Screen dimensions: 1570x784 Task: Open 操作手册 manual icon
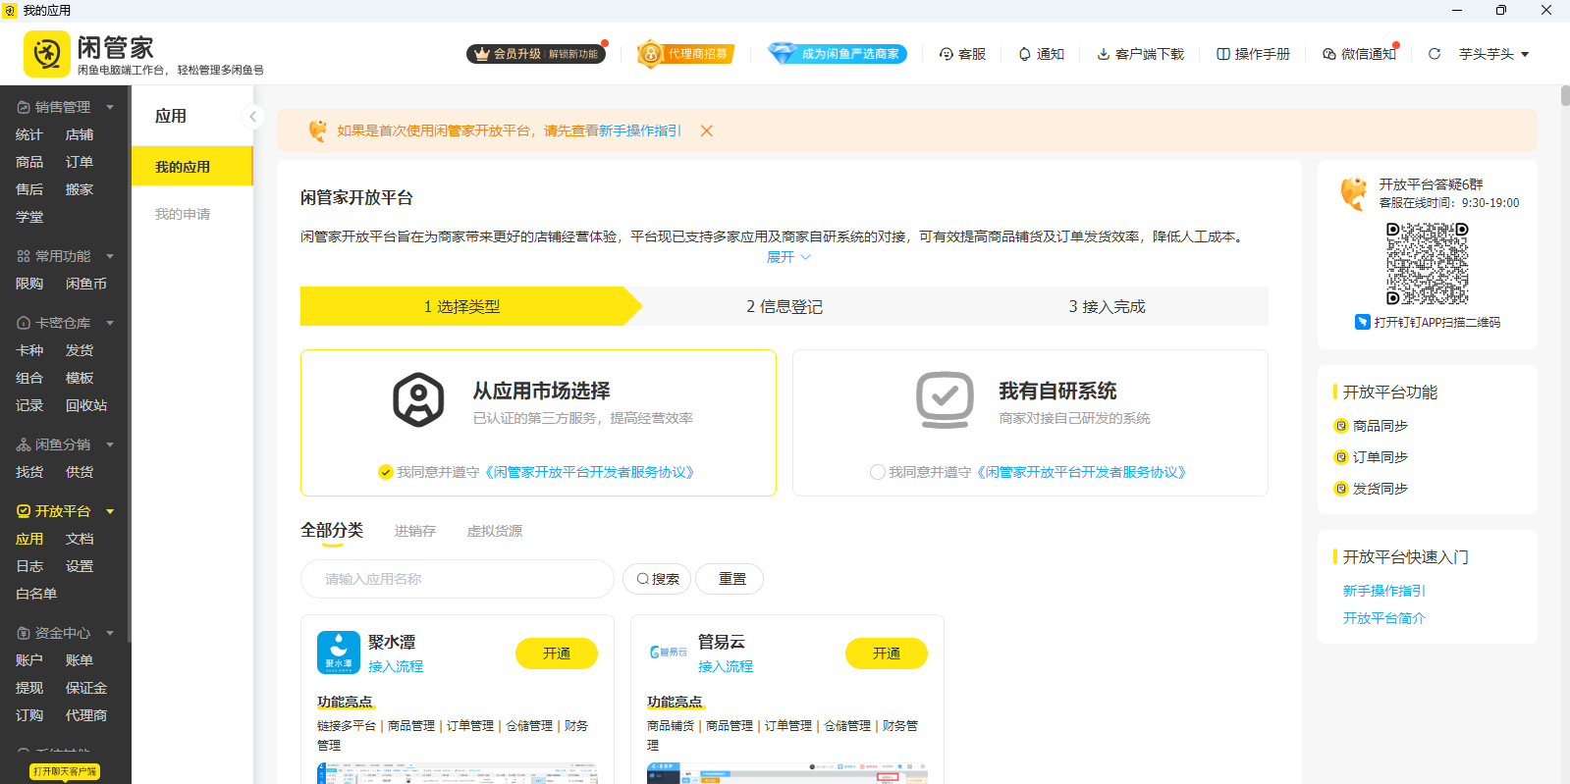1223,54
